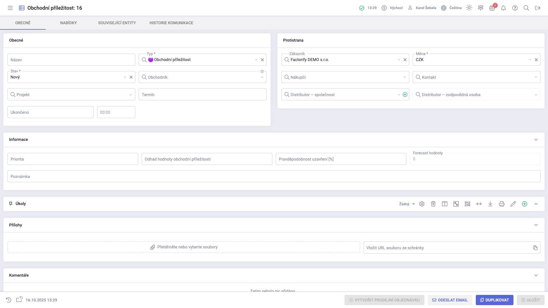This screenshot has height=308, width=548.
Task: Collapse the Informace section
Action: tap(536, 140)
